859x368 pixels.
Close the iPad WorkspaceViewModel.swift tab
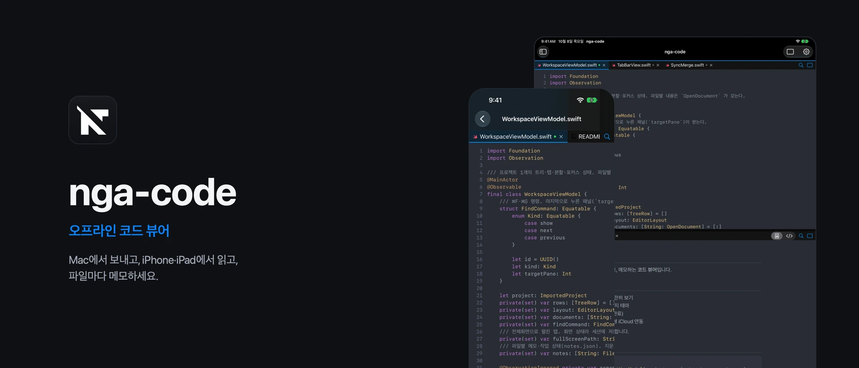[604, 65]
